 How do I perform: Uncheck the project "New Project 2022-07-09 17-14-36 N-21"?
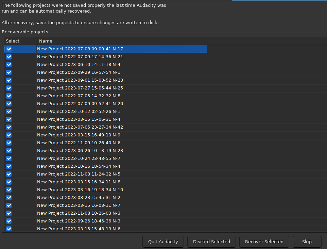[8, 57]
